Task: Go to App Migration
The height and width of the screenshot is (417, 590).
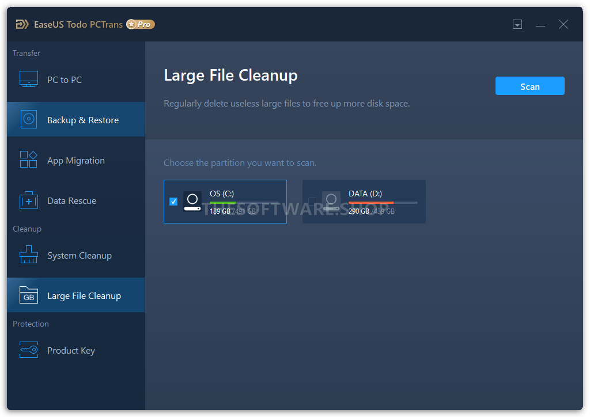Action: pos(75,160)
